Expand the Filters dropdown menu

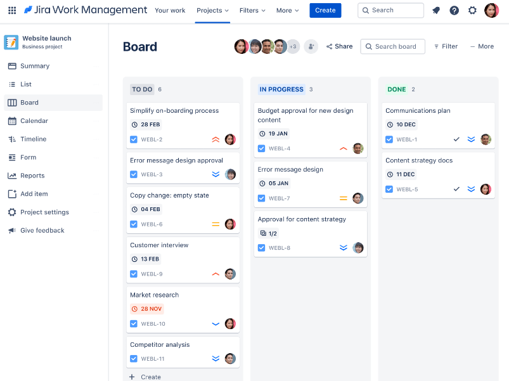252,10
